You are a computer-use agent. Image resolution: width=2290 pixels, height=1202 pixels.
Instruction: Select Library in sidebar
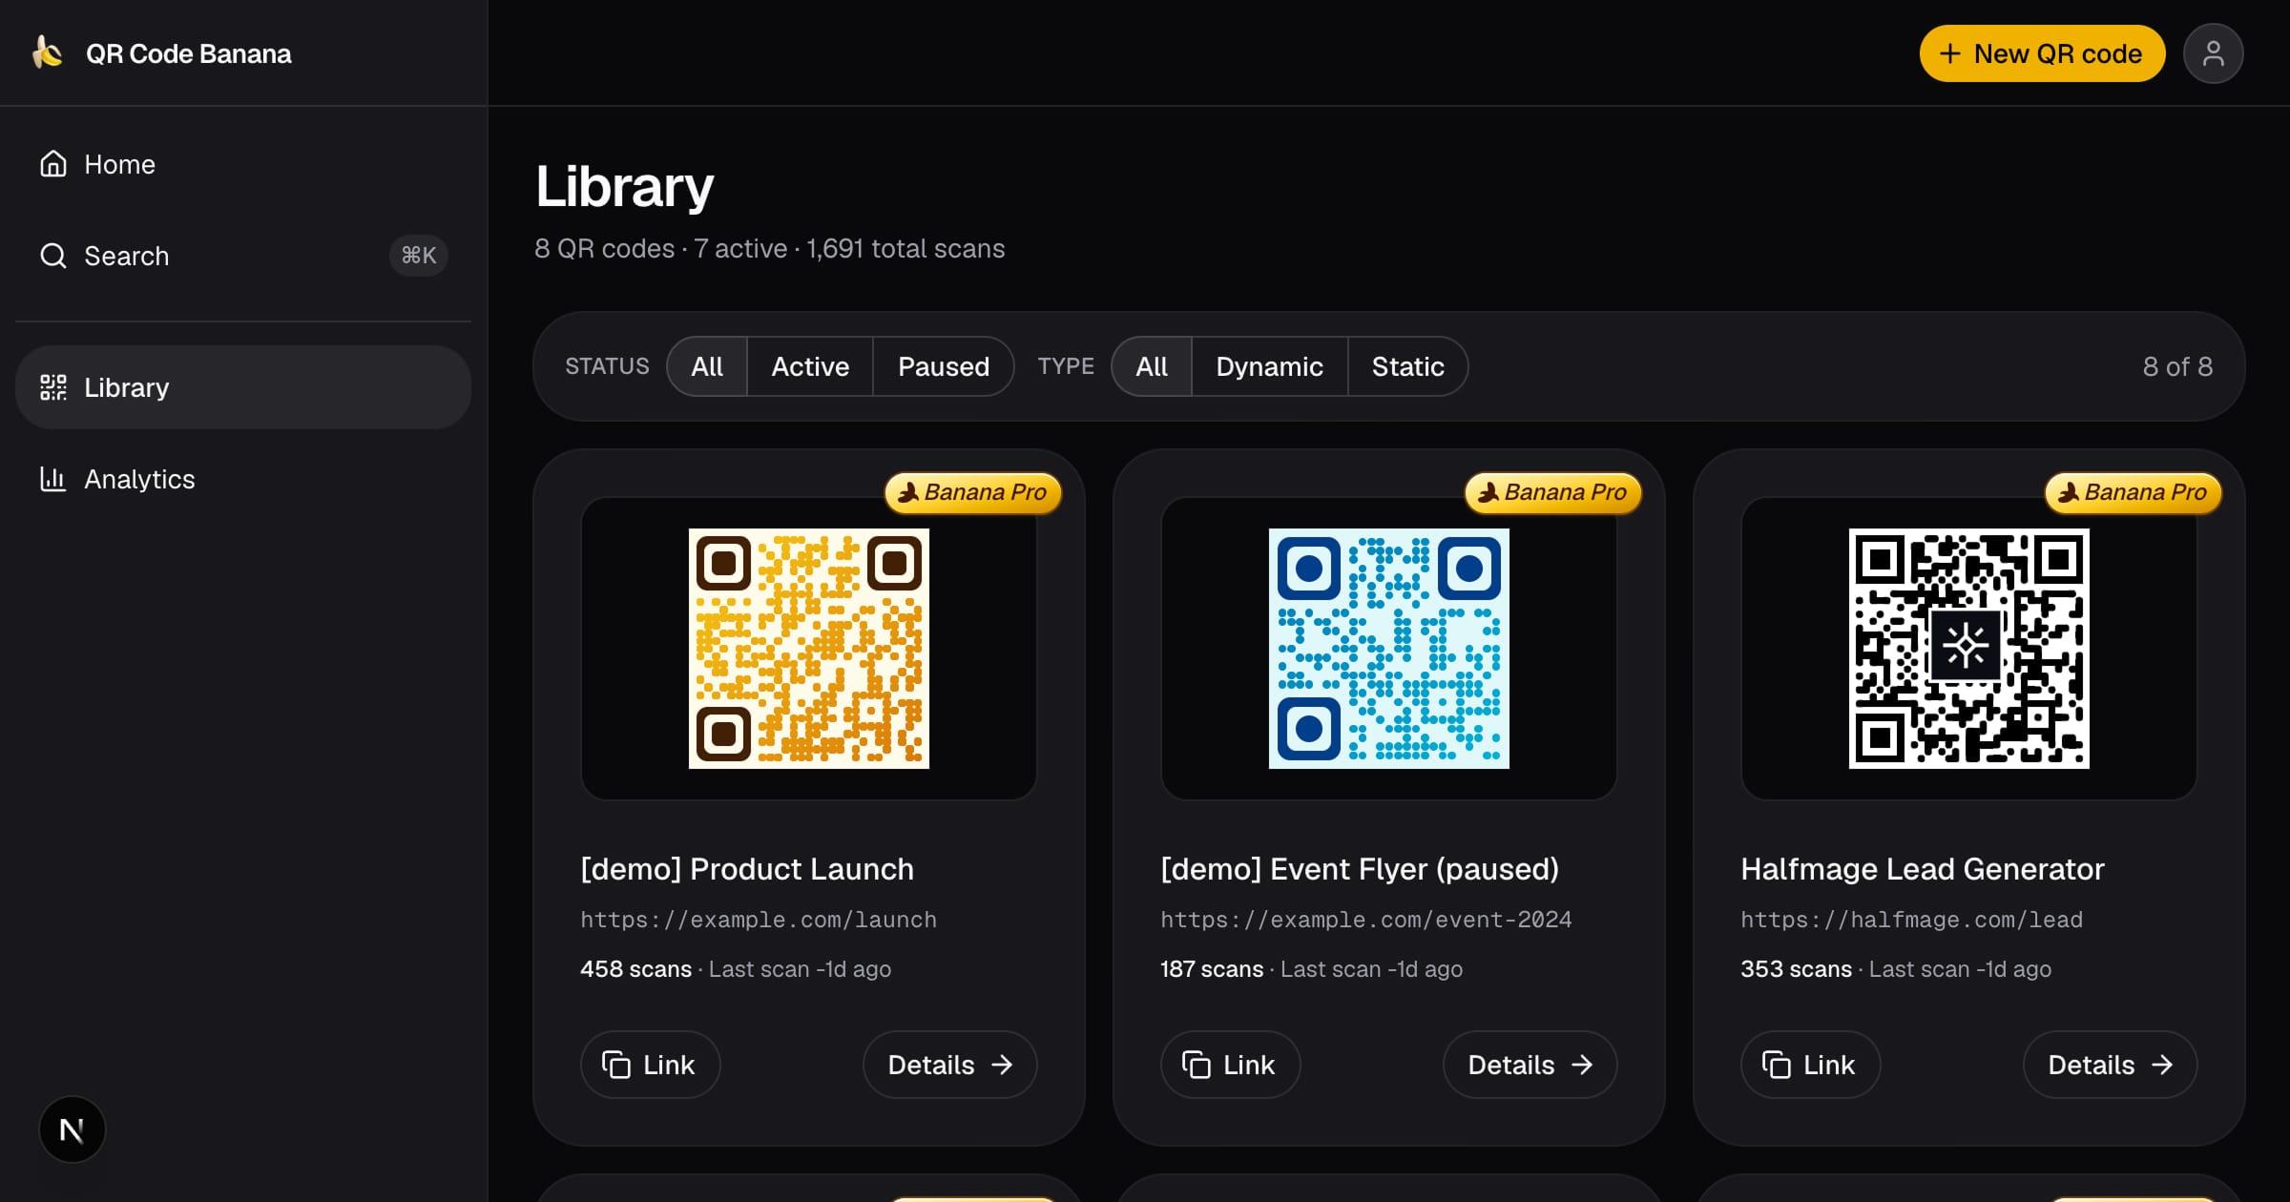pyautogui.click(x=243, y=387)
